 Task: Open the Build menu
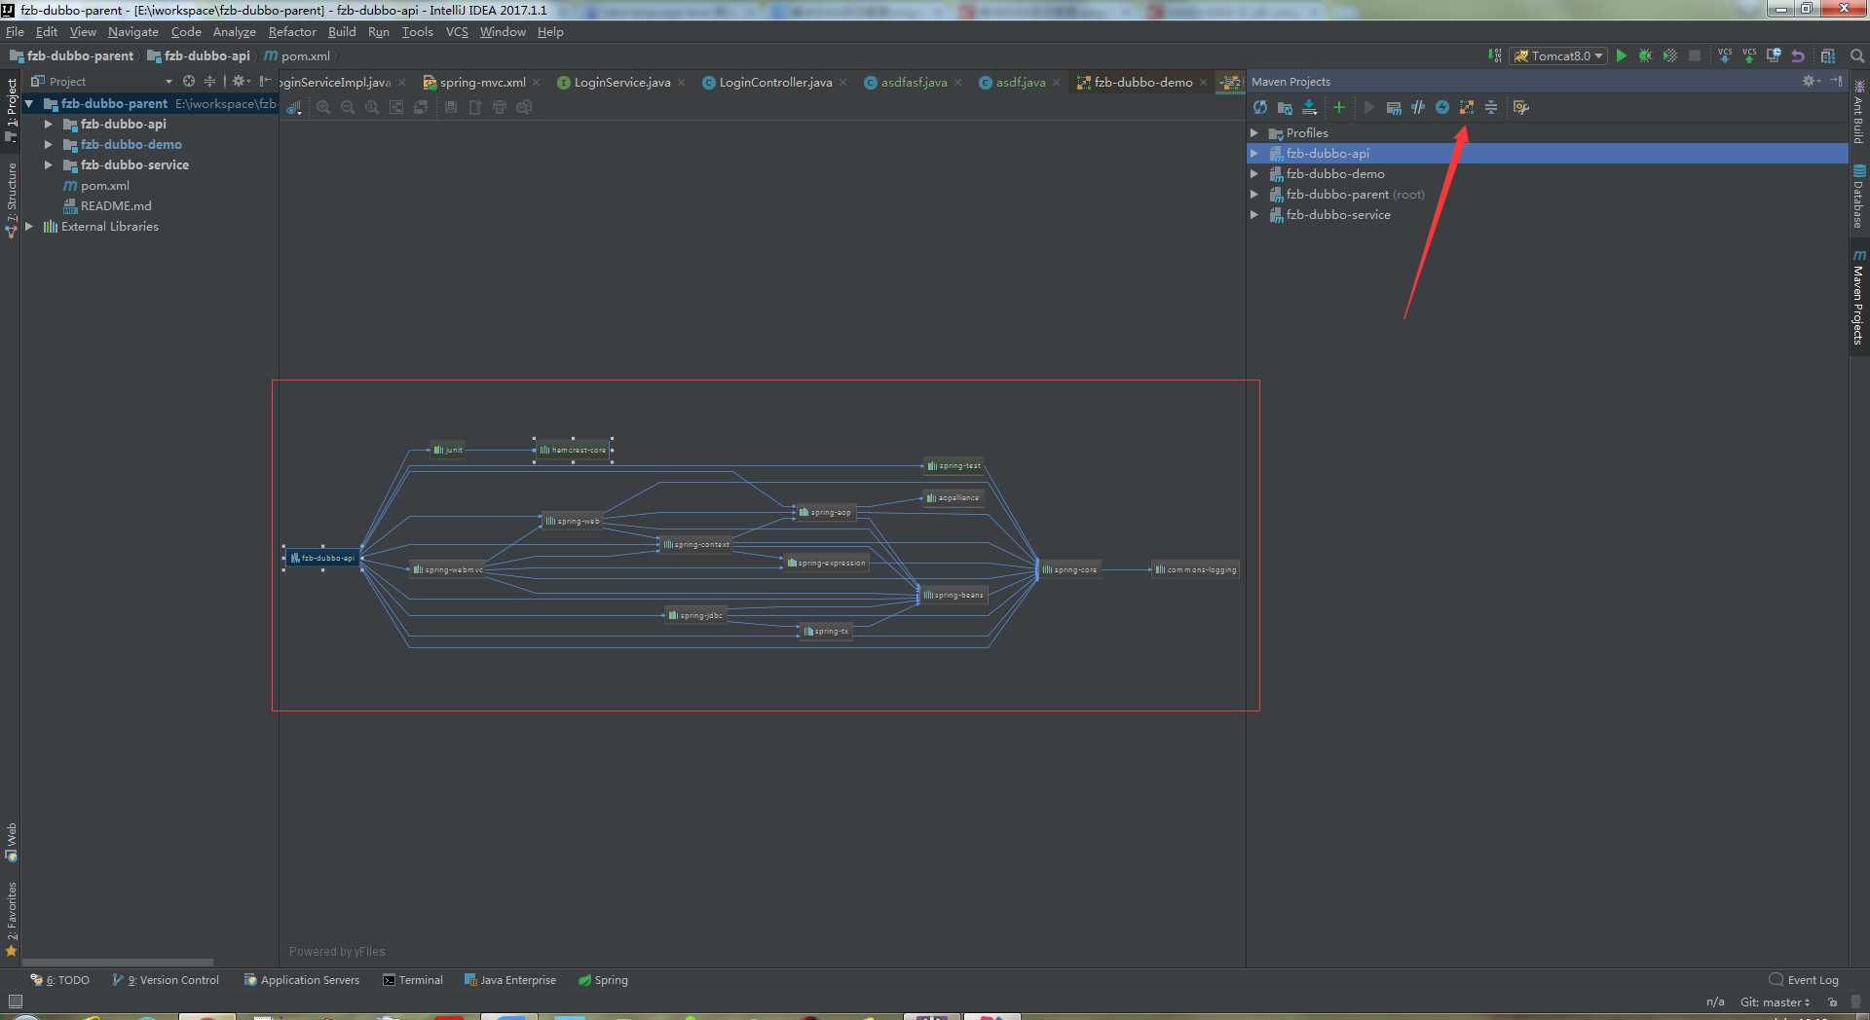point(342,31)
